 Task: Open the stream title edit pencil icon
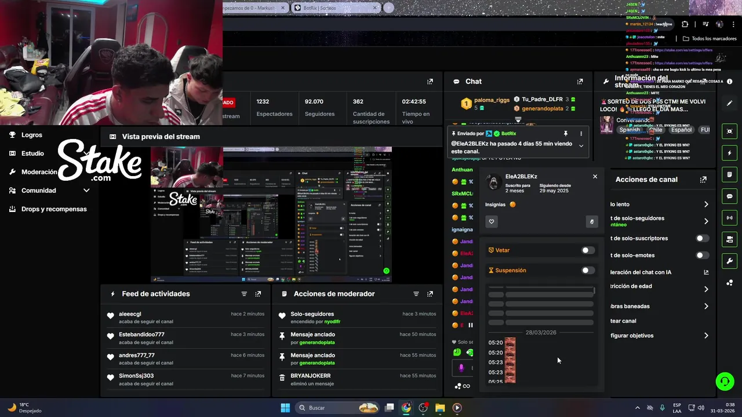pos(730,103)
